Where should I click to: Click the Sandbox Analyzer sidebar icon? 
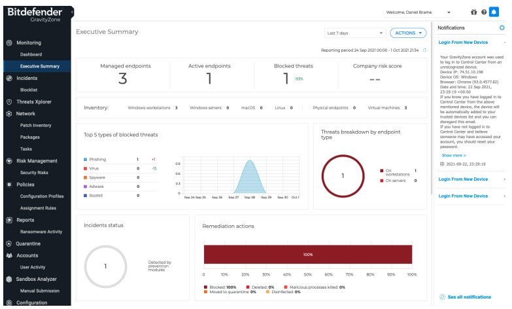[x=9, y=279]
